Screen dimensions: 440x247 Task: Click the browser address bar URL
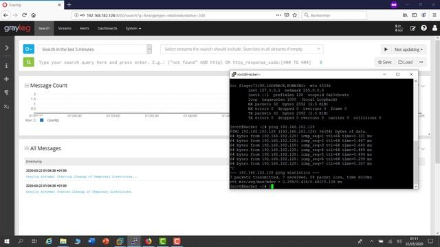(x=146, y=15)
